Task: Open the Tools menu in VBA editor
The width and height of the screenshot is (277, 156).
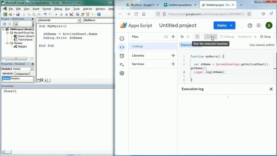Action: (77, 9)
